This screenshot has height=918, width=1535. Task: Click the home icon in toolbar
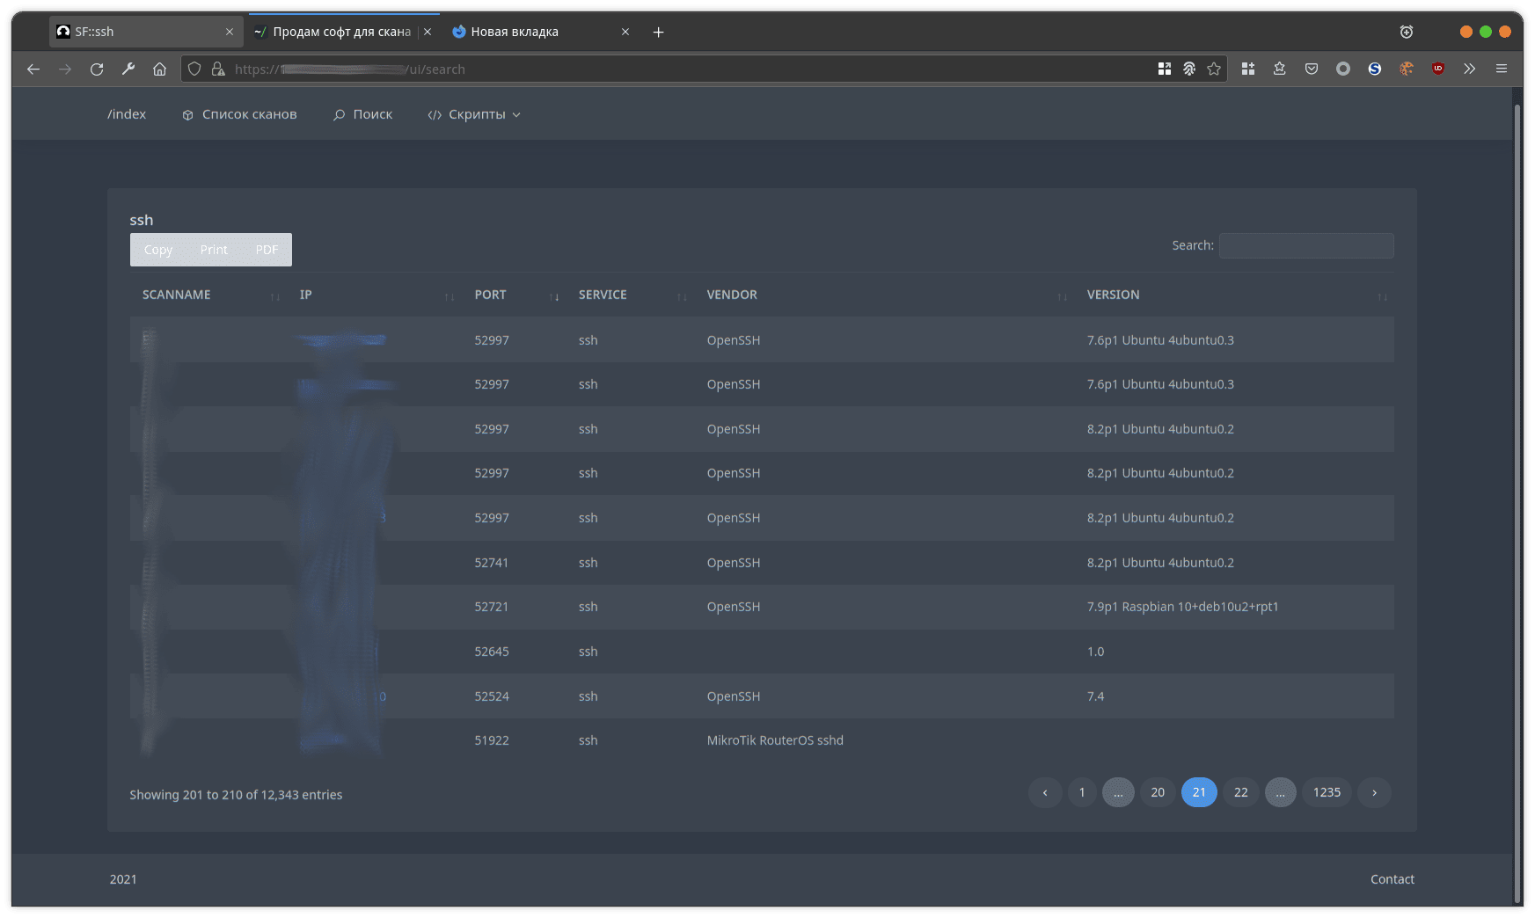[x=159, y=69]
